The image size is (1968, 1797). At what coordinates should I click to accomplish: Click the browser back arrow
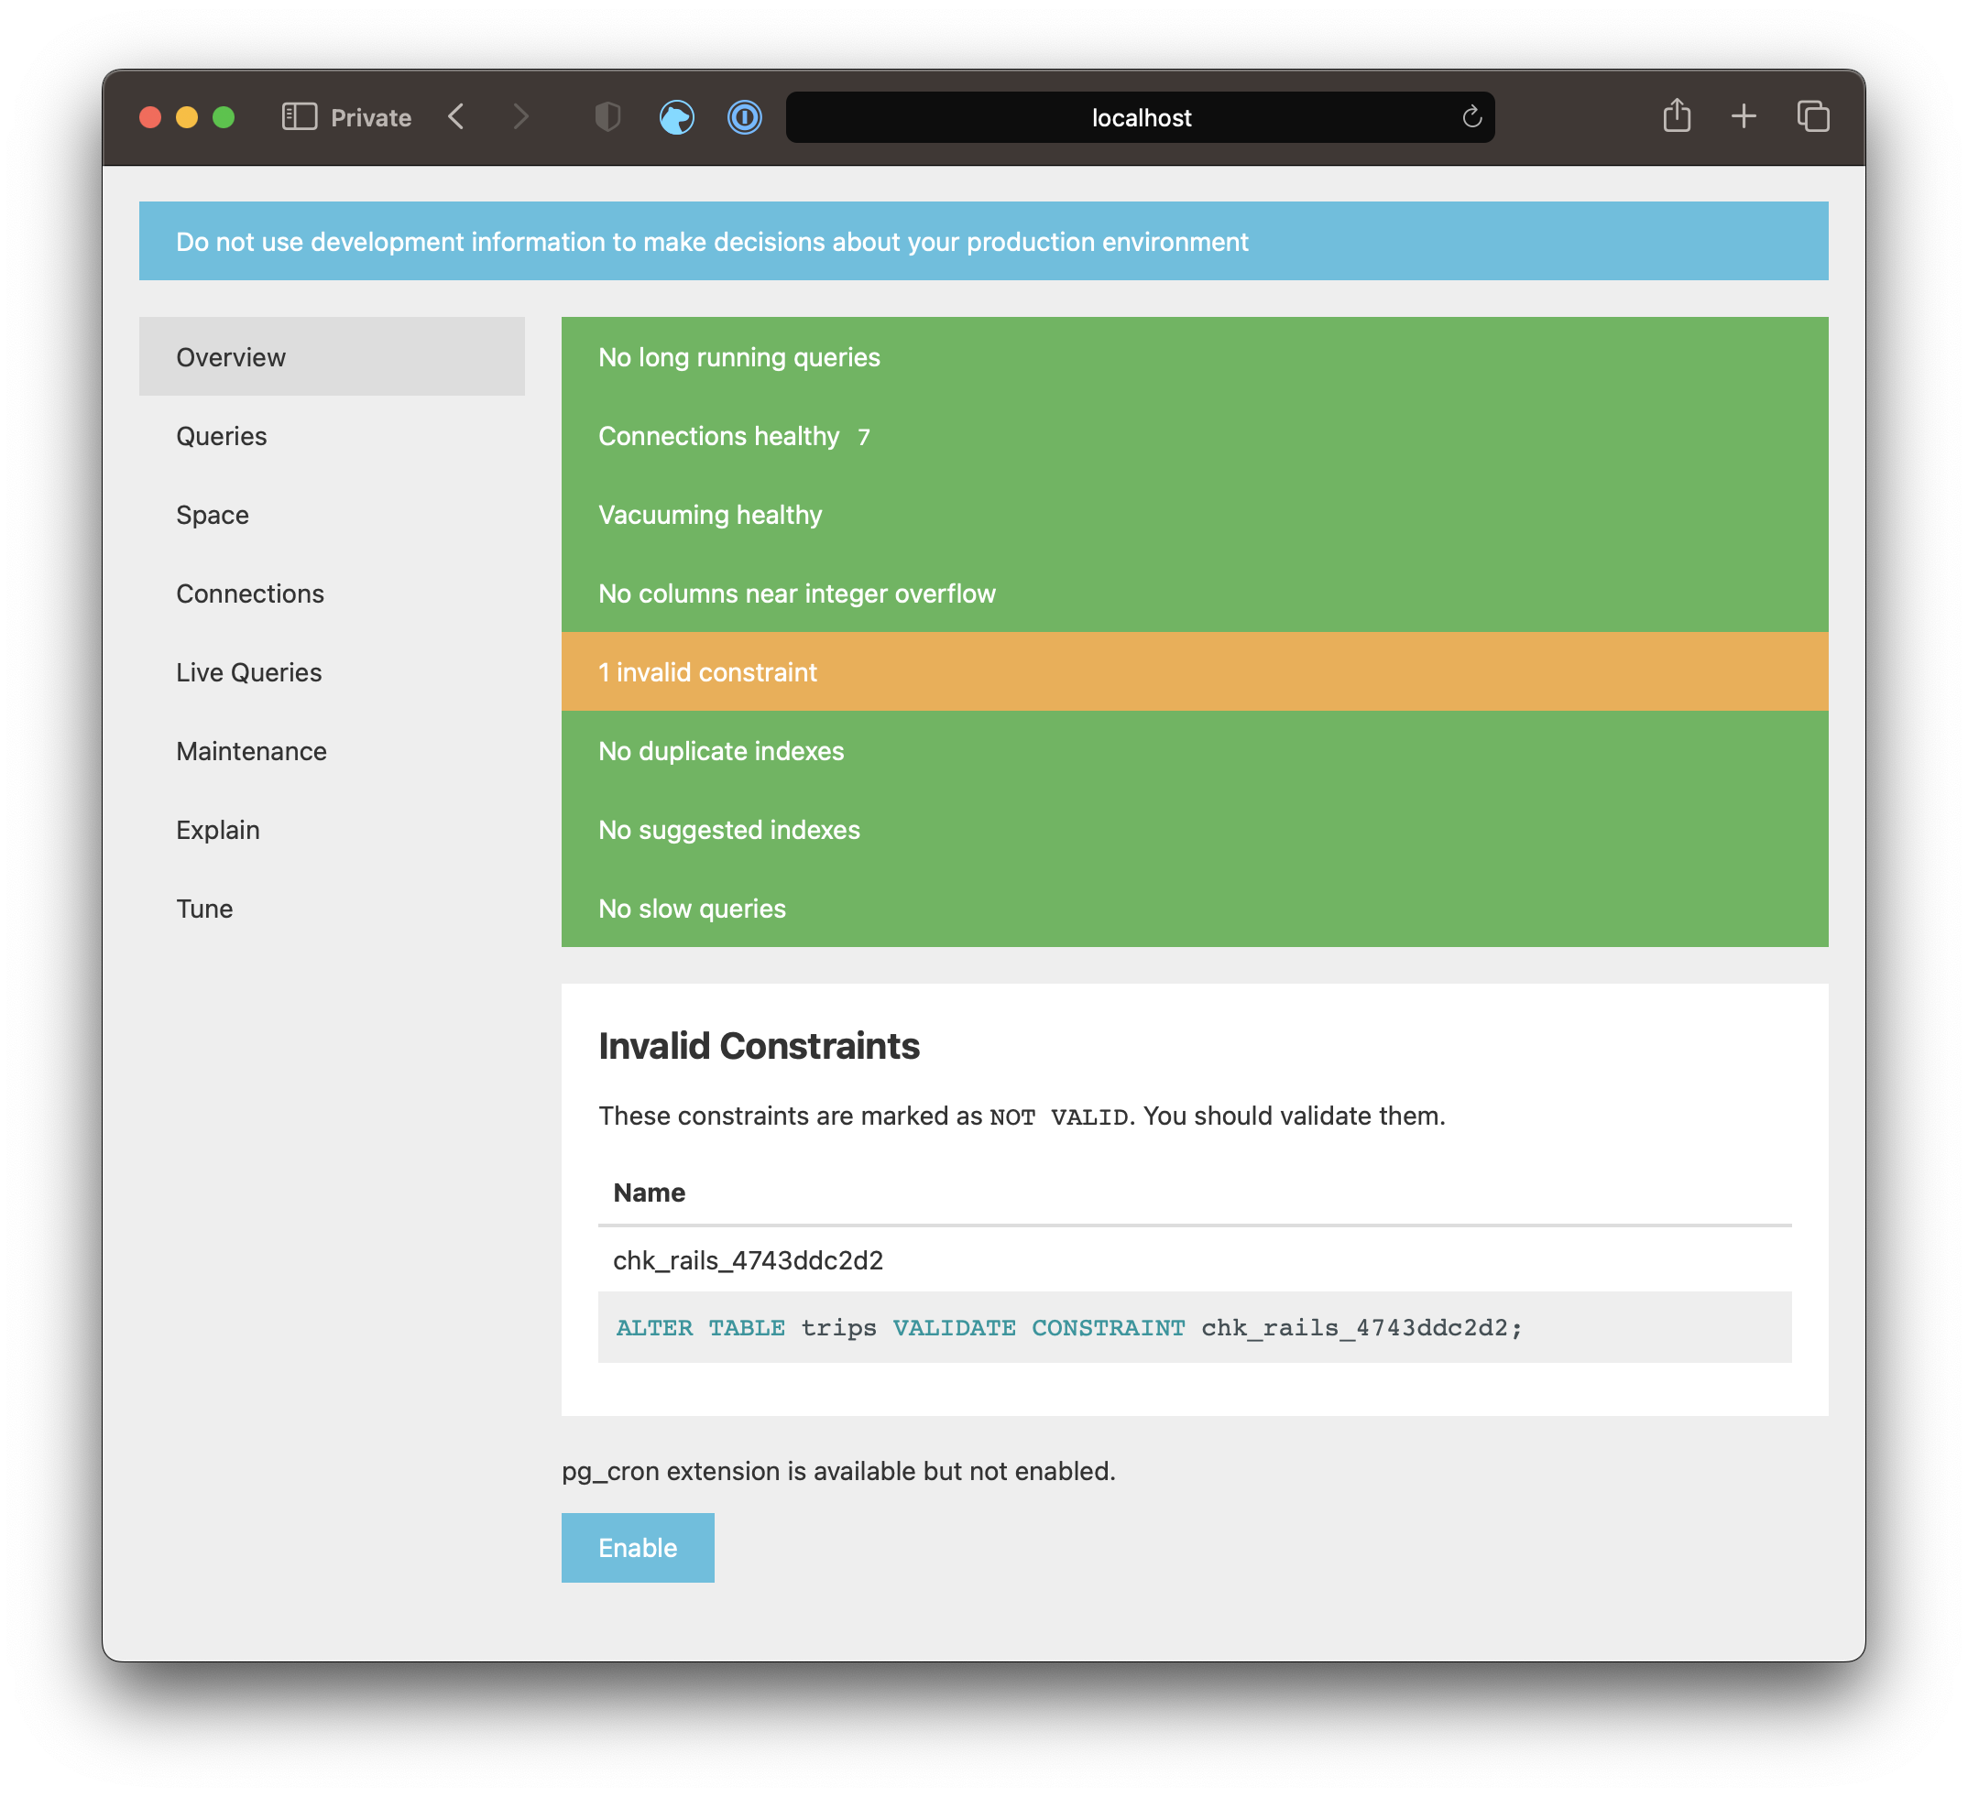click(x=456, y=117)
